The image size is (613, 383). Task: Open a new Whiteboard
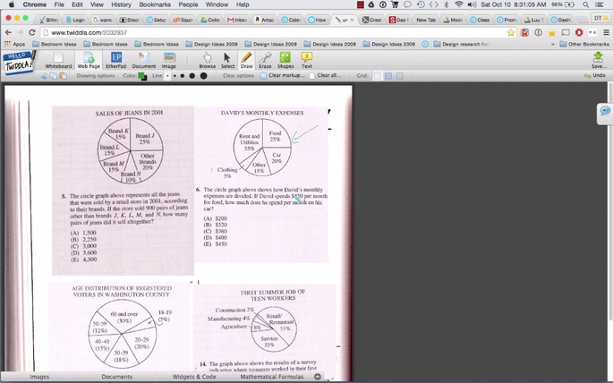pos(58,61)
